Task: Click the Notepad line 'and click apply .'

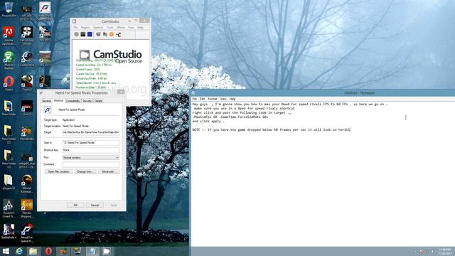Action: (208, 122)
